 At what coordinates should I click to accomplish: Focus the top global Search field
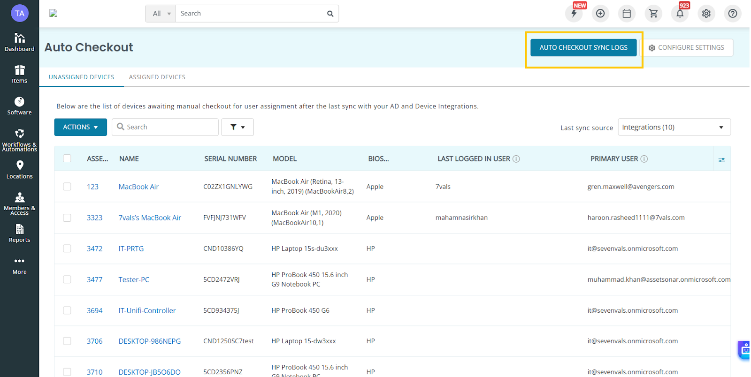[x=250, y=14]
